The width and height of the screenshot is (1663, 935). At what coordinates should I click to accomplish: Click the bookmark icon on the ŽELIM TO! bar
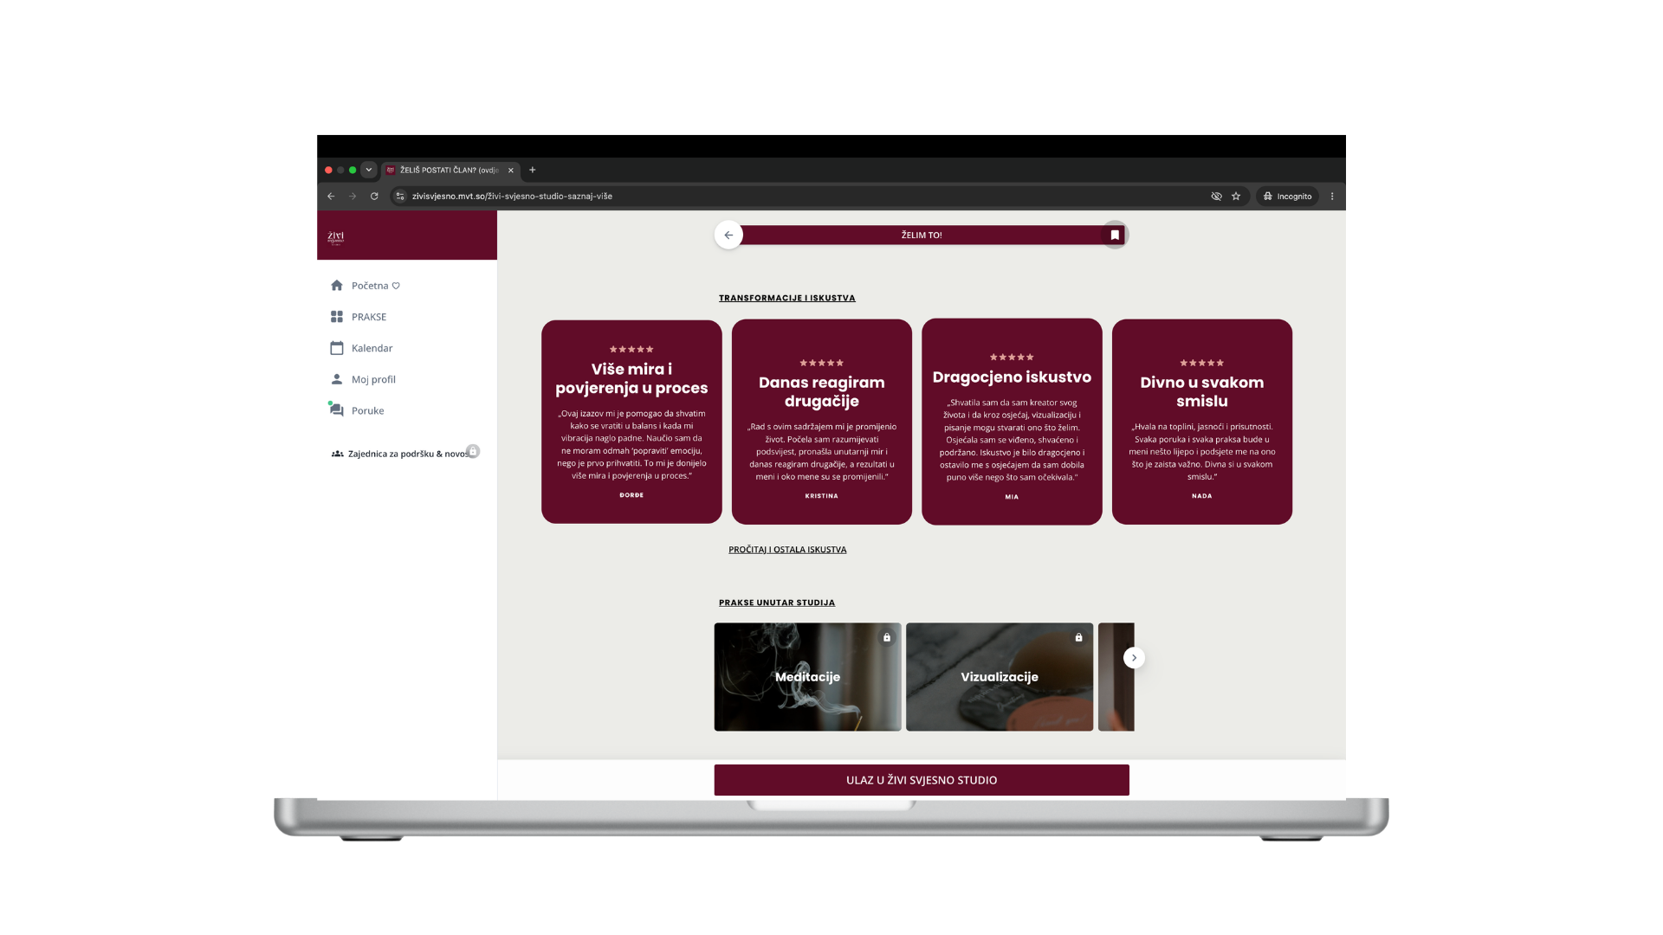click(x=1115, y=235)
